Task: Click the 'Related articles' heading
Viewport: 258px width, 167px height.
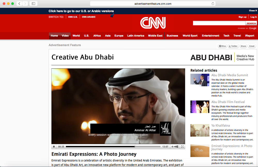Action: [204, 70]
